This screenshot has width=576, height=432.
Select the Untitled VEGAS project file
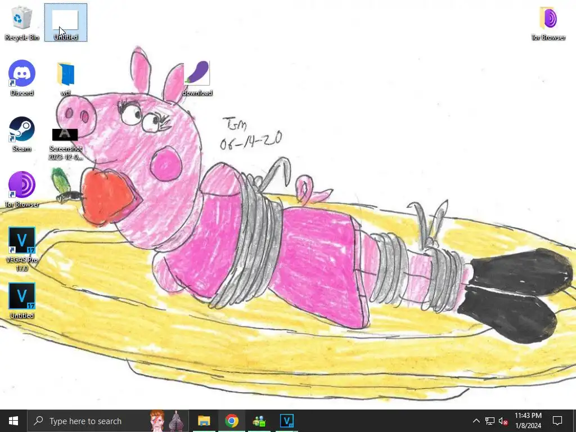tap(22, 300)
